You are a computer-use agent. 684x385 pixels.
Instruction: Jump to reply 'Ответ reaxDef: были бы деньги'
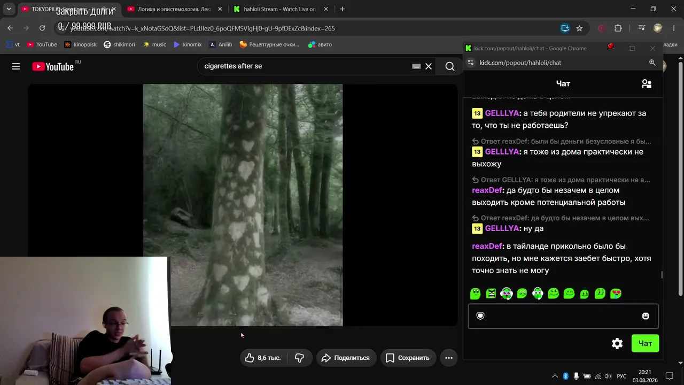tap(562, 142)
